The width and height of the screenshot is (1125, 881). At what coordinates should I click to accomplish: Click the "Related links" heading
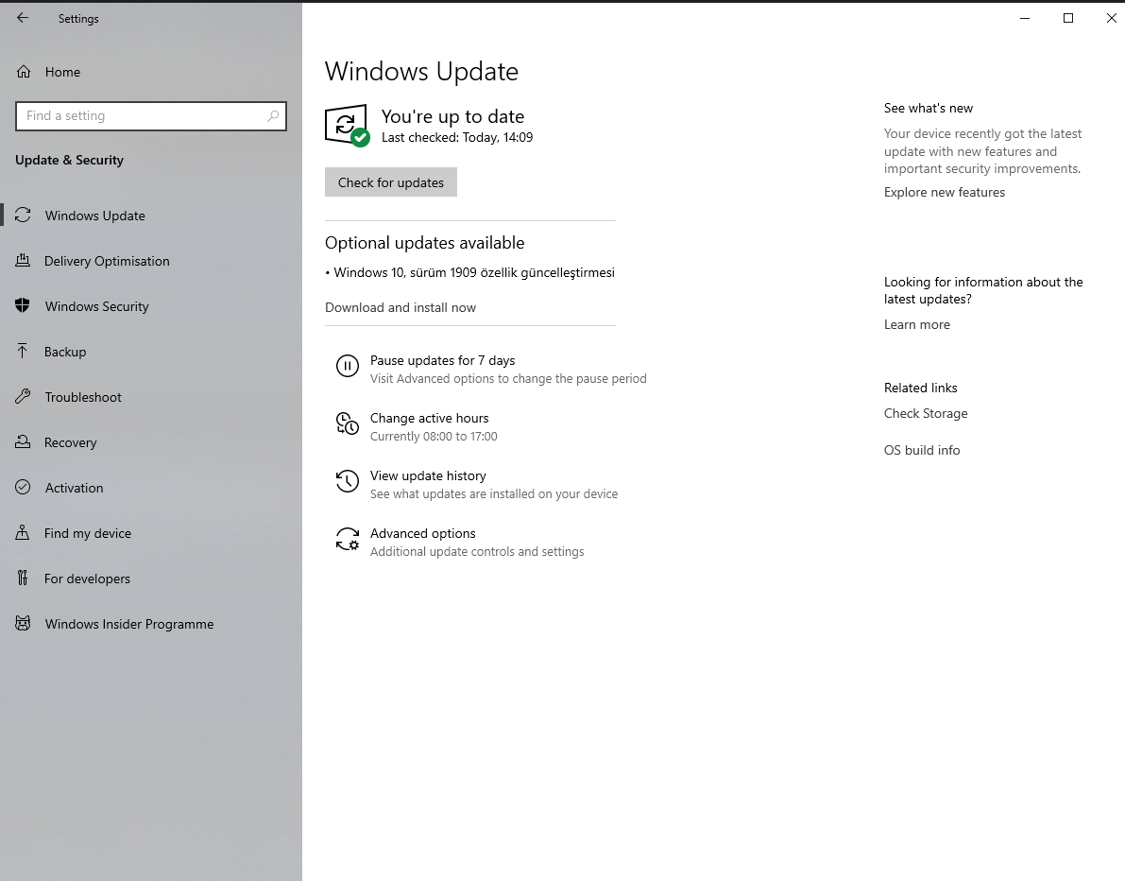pos(921,388)
